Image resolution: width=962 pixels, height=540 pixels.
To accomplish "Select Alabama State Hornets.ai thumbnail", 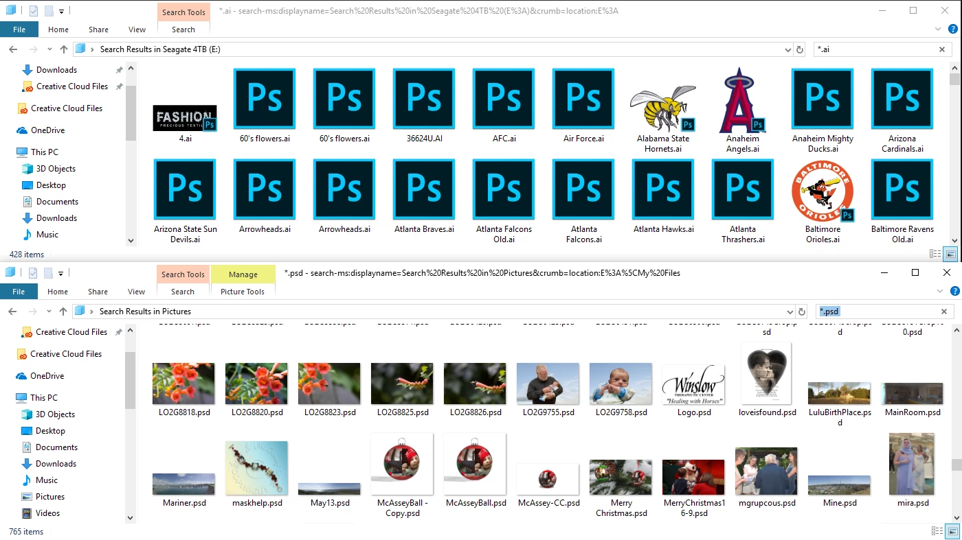I will tap(663, 108).
